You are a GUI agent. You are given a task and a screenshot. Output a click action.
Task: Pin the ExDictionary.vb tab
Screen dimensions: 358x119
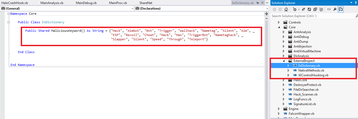(257, 3)
